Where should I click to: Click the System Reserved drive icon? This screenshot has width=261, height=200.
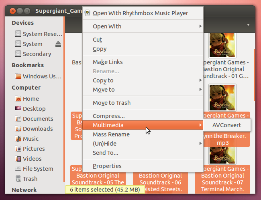pyautogui.click(x=18, y=34)
